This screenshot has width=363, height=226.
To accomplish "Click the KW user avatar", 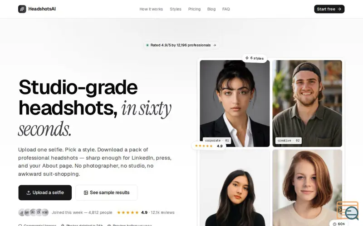I will point(44,212).
